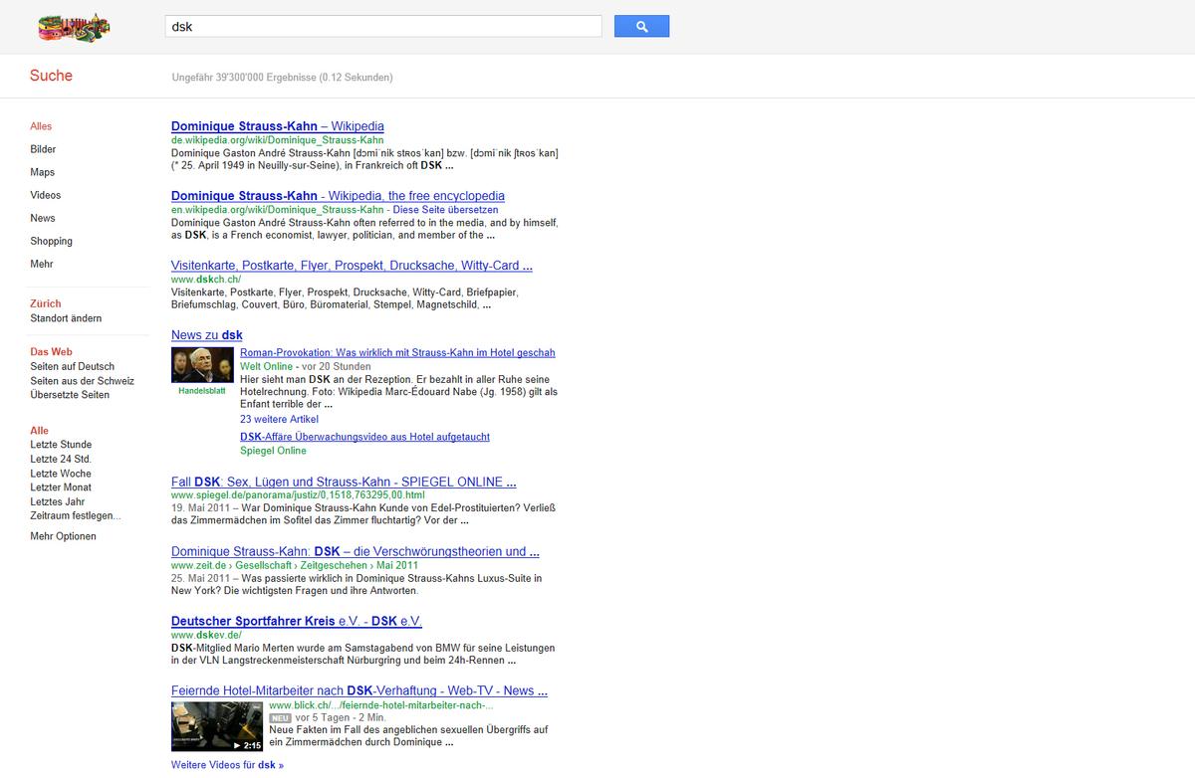Limit results to 'Letzte 24 Std.'

(x=61, y=459)
